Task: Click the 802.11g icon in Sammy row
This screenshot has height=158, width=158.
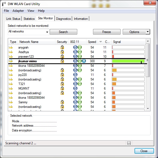Action: coord(80,102)
